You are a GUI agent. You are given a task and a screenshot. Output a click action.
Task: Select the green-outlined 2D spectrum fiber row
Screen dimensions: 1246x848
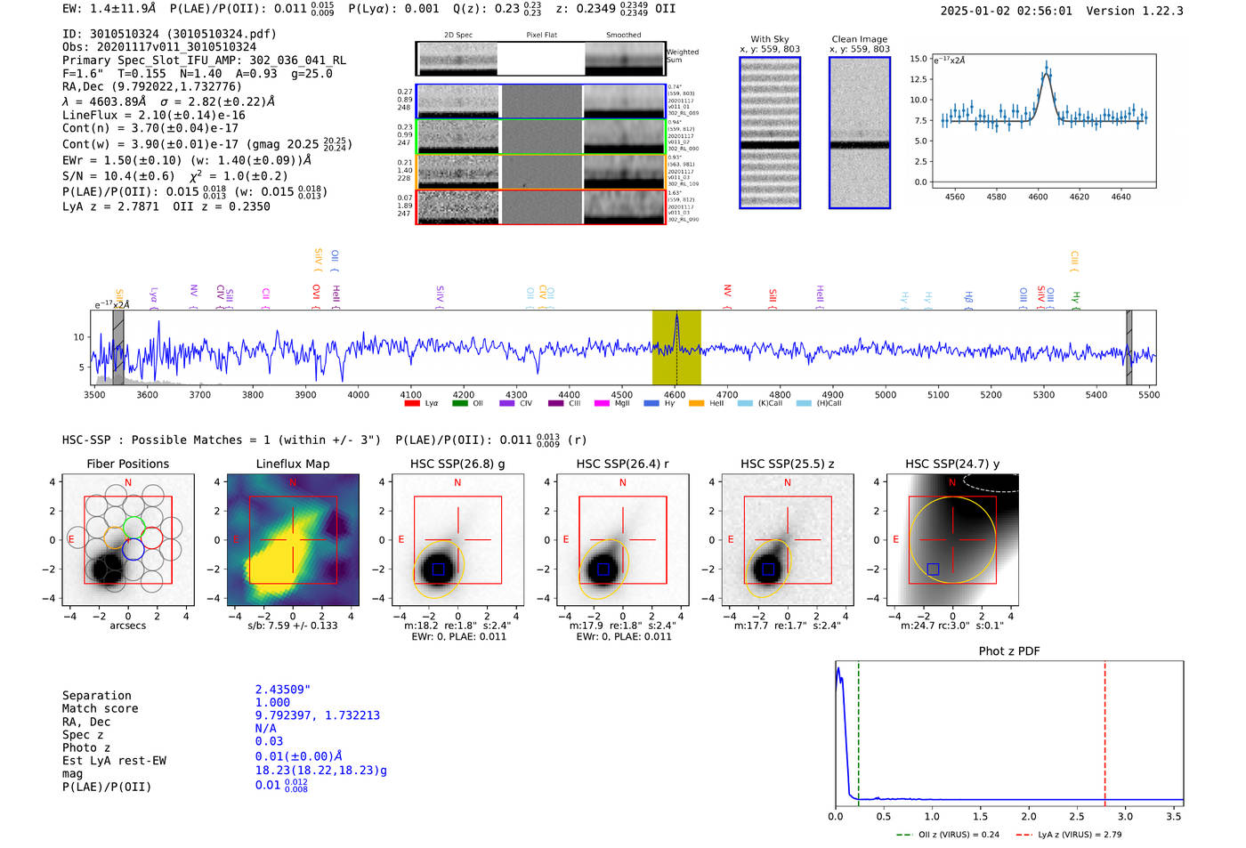540,136
